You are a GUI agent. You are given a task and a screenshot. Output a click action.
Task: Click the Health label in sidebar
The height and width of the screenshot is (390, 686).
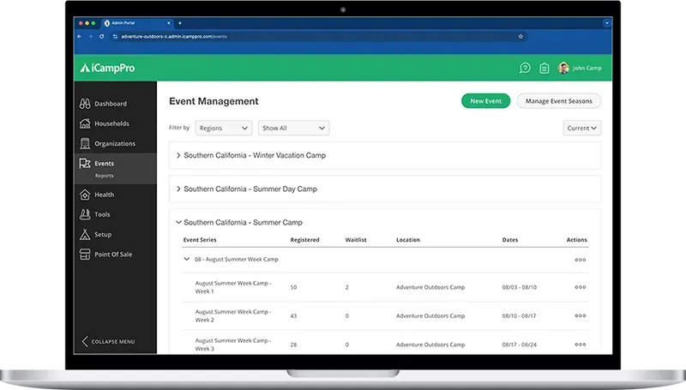click(104, 195)
